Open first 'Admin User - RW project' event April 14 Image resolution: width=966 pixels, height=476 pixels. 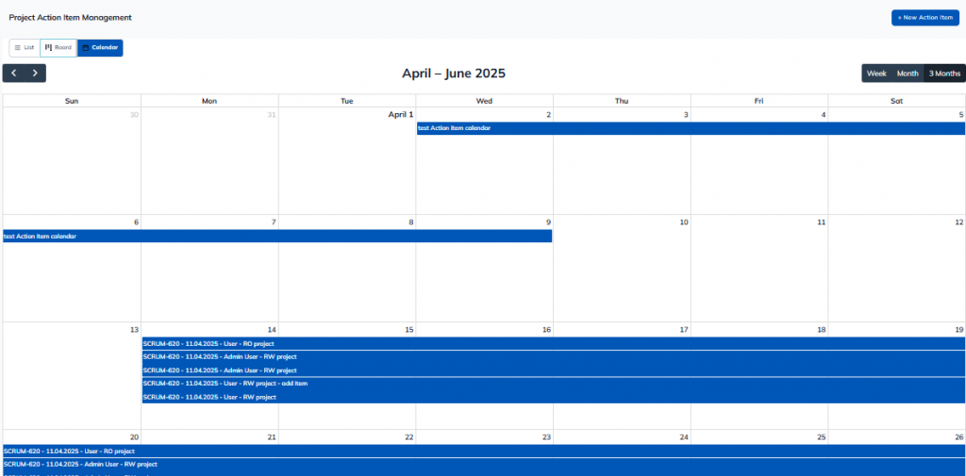pos(552,357)
